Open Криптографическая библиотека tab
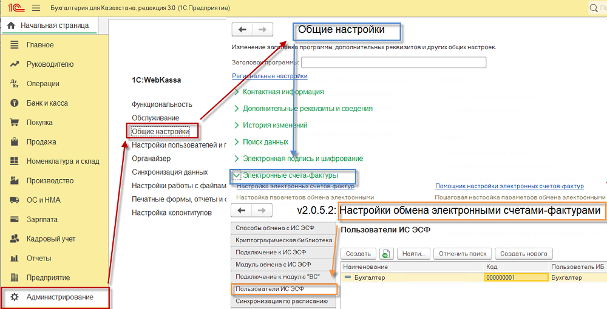The height and width of the screenshot is (309, 607). pyautogui.click(x=283, y=240)
